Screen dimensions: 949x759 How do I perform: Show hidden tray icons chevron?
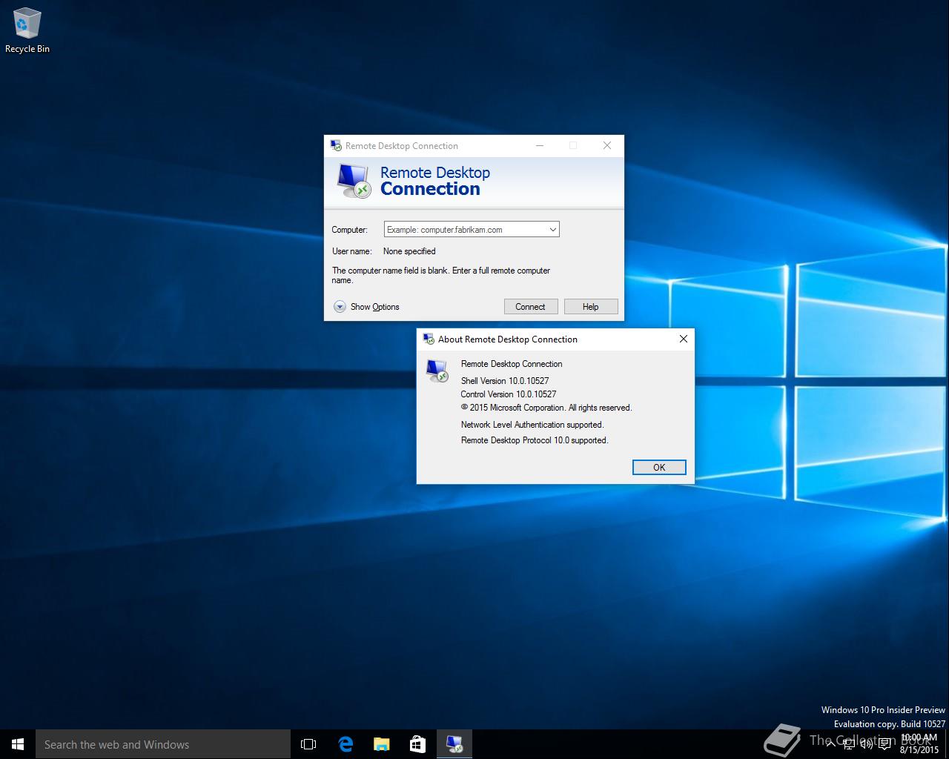831,744
